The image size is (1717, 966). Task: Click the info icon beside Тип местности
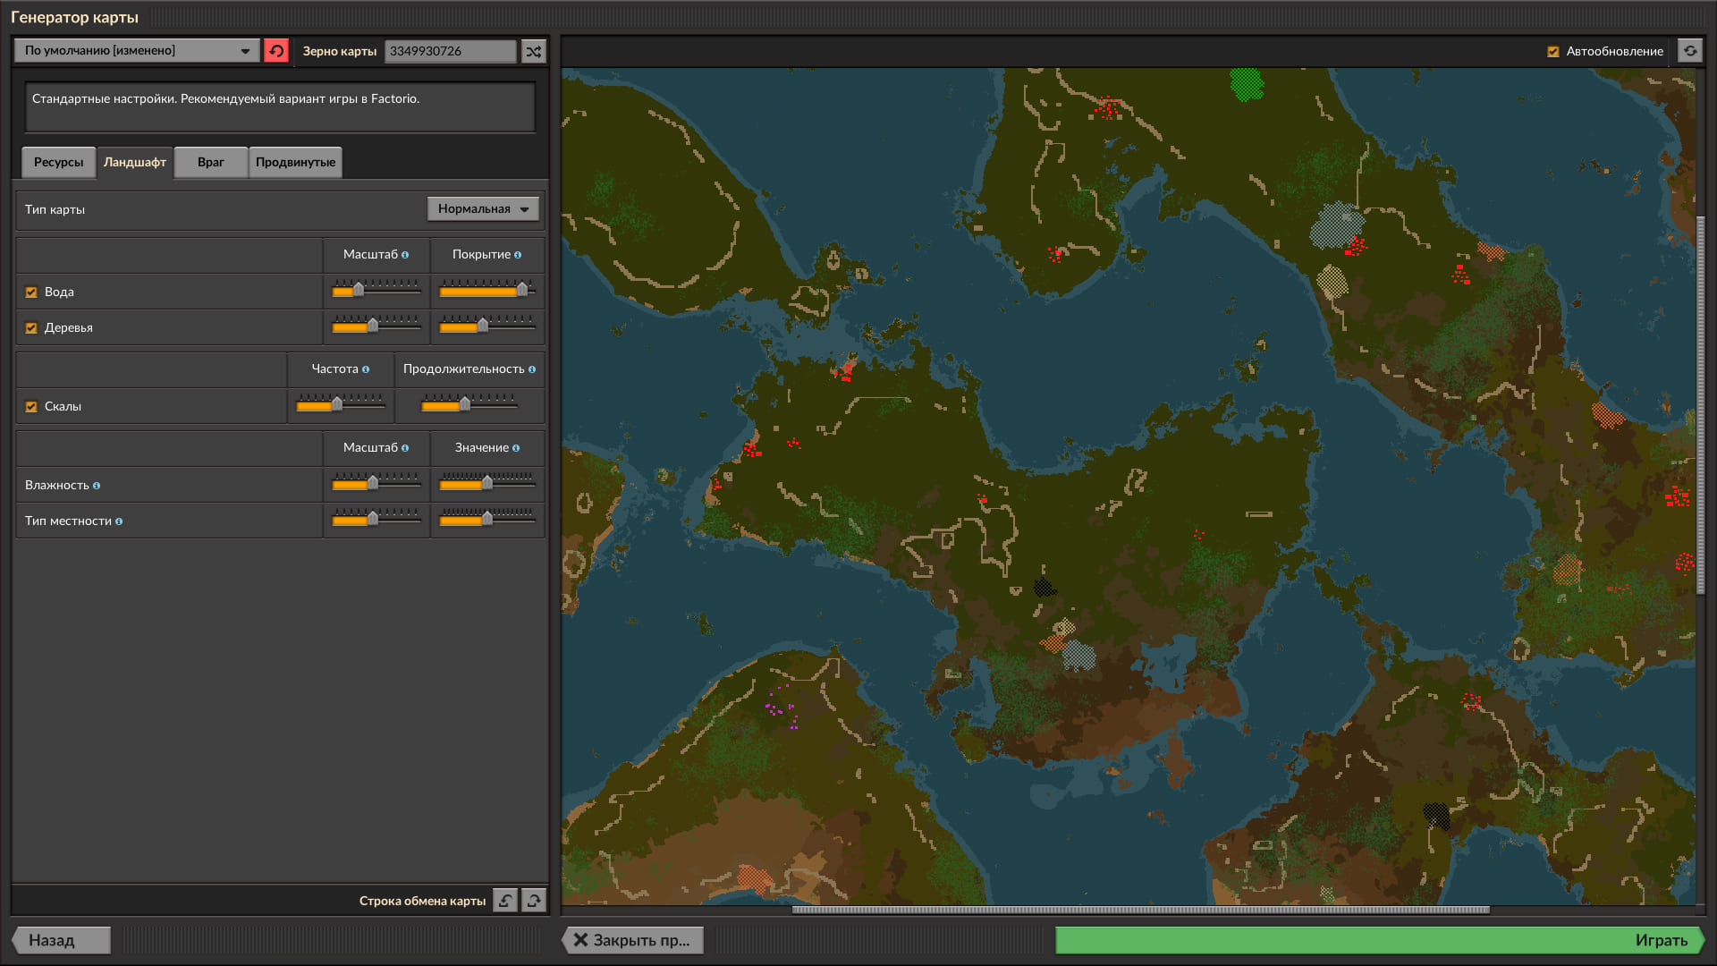pos(119,521)
